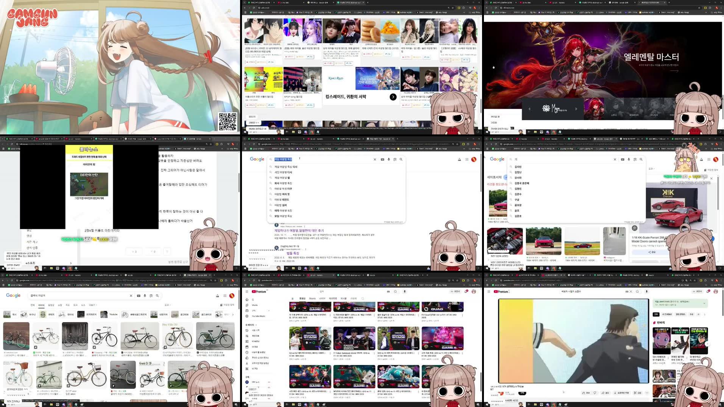
Task: Like the playing video showing 354 likes
Action: (x=586, y=393)
